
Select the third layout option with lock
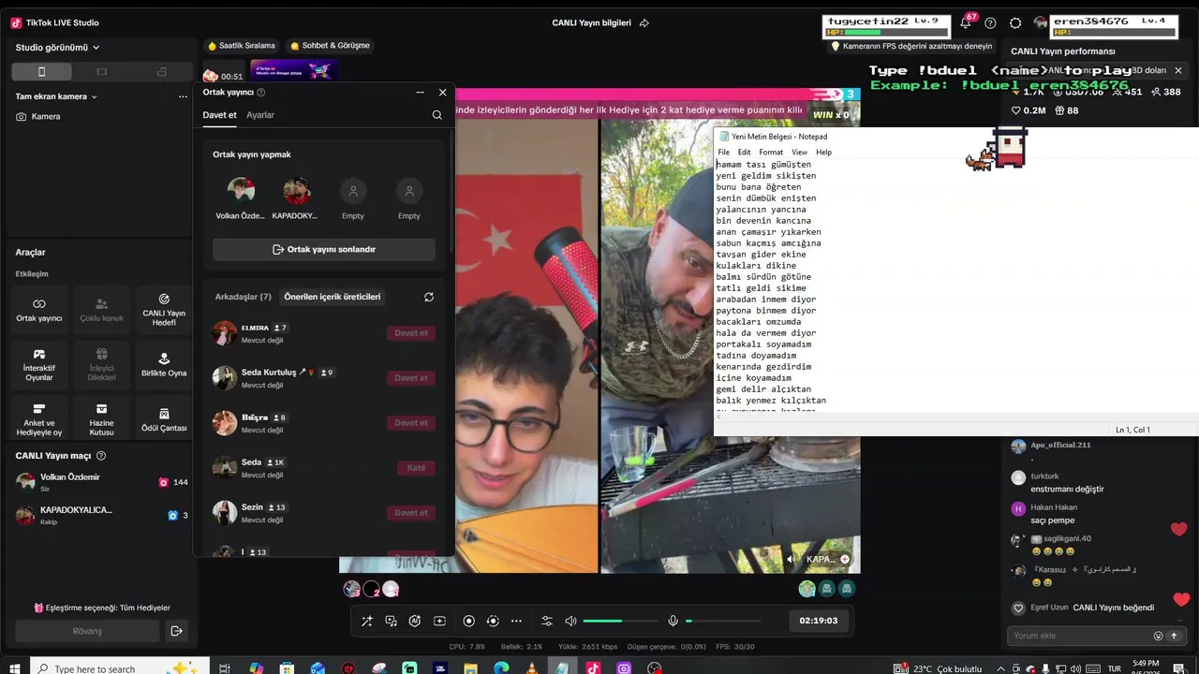[x=162, y=71]
